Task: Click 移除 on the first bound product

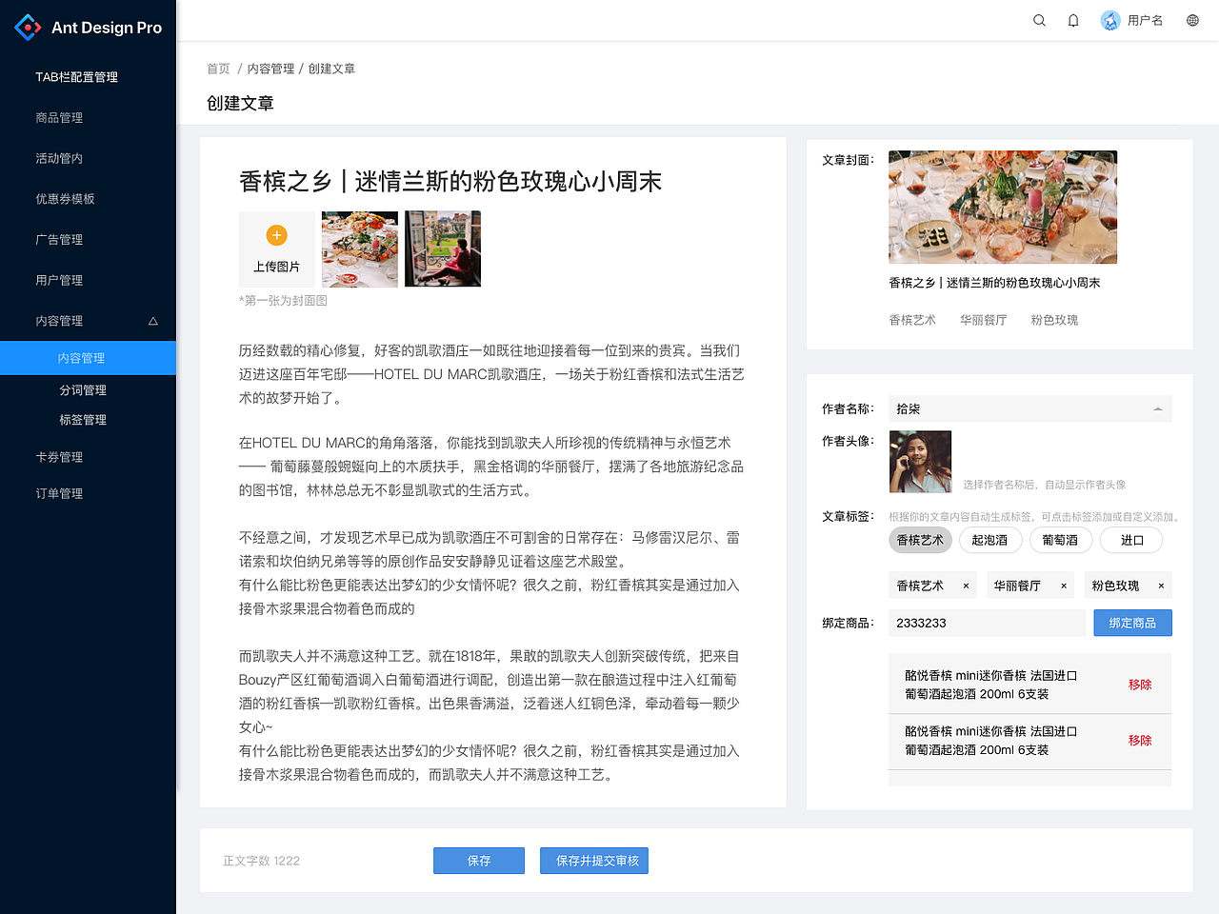Action: [x=1140, y=684]
